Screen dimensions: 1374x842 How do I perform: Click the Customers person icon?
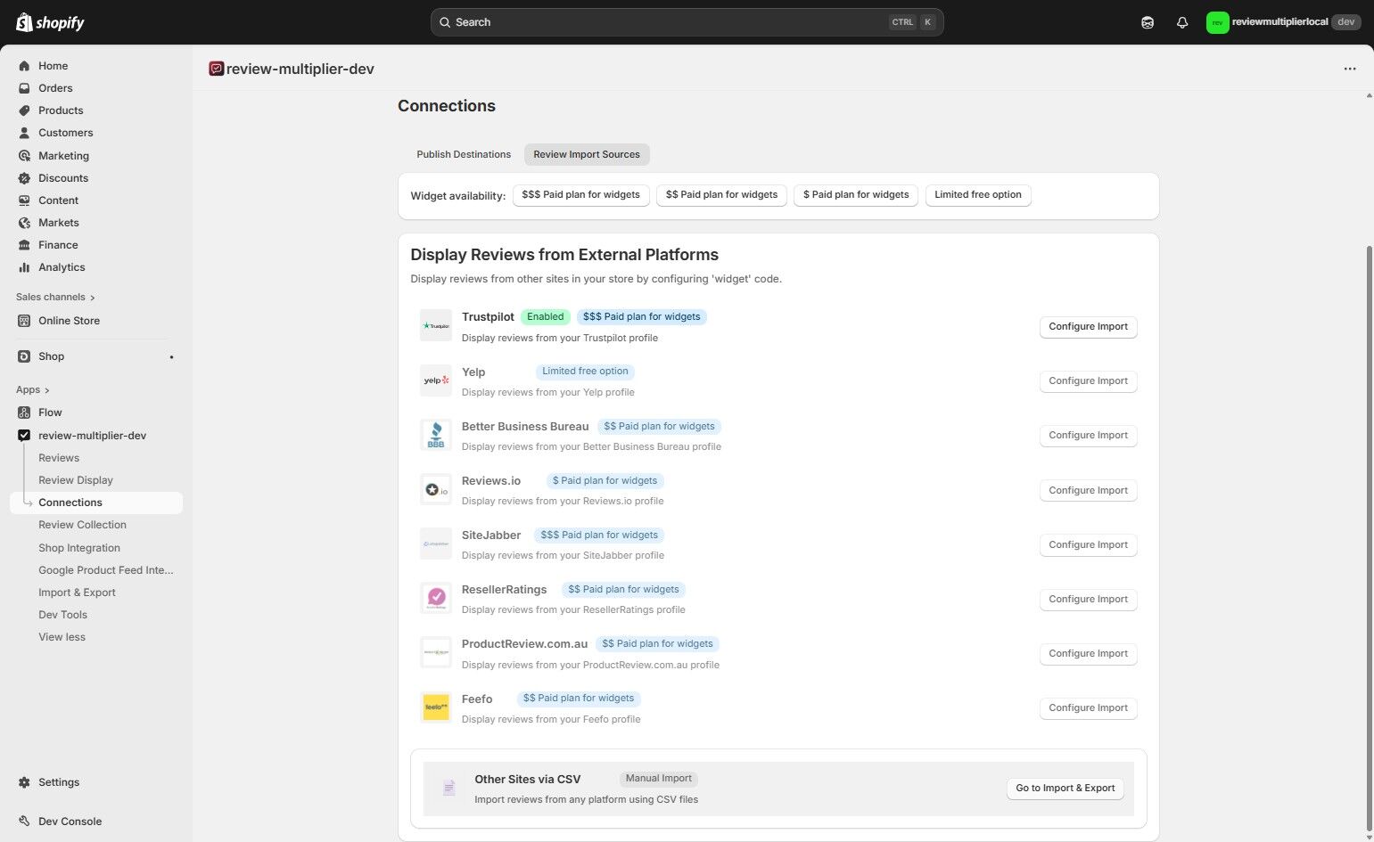tap(24, 133)
